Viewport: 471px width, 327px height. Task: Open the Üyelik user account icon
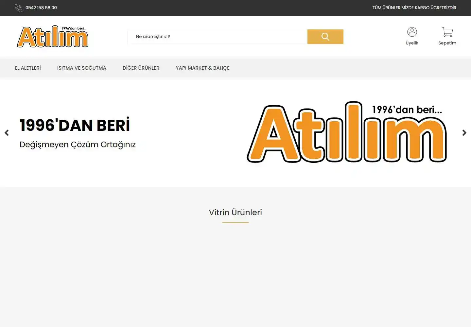(x=412, y=32)
